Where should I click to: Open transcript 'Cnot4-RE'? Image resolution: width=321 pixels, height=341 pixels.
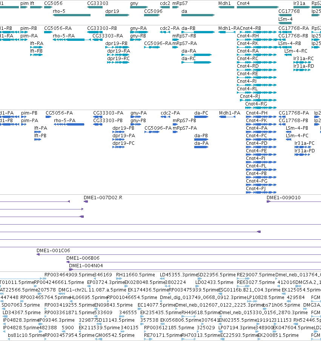tap(247, 73)
